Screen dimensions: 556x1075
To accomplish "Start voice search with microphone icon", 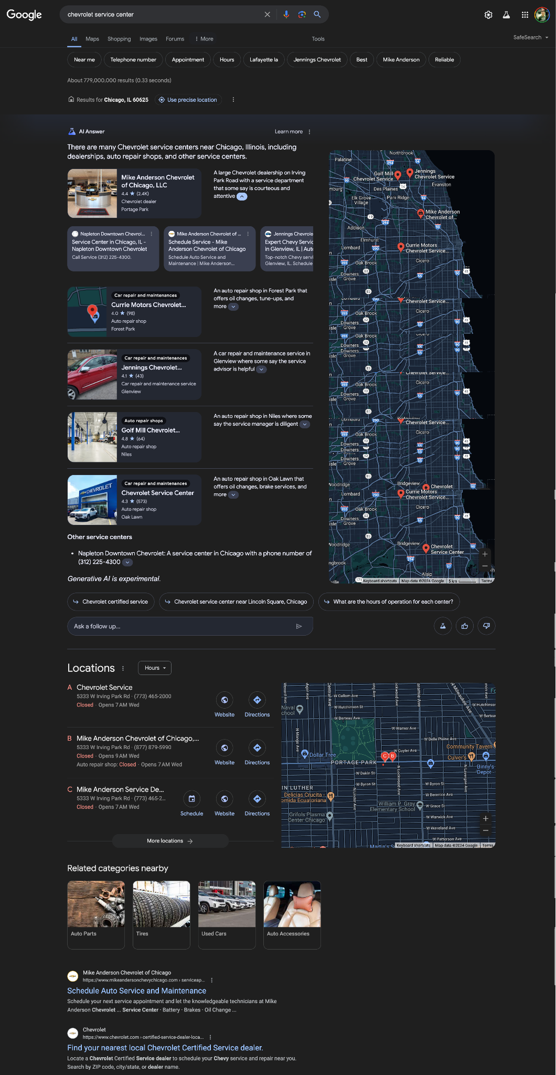I will coord(286,15).
